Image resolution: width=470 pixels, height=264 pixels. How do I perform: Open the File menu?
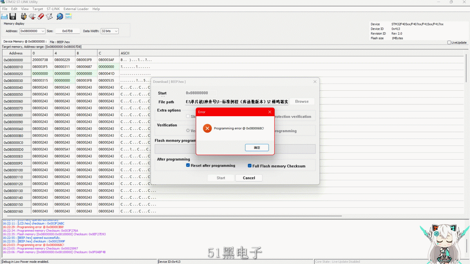pos(5,9)
